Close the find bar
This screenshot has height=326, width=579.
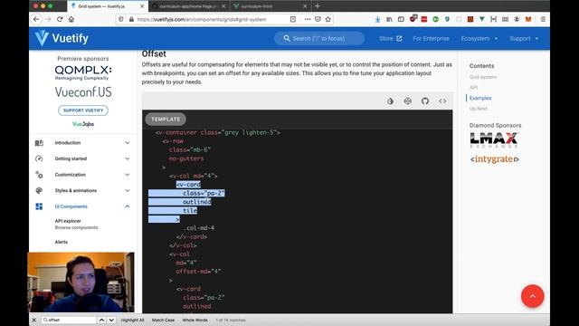pos(34,320)
